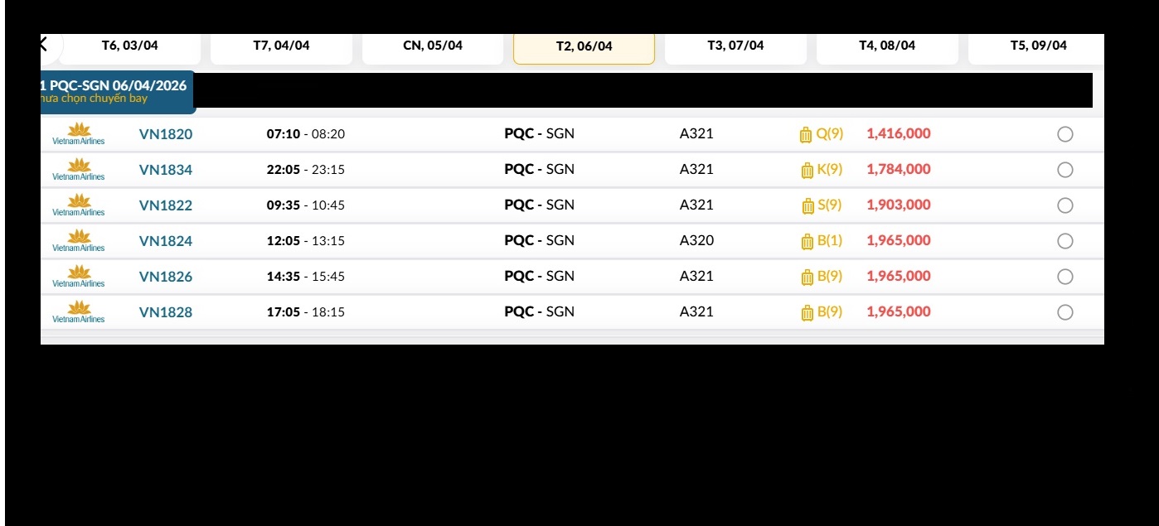1159x526 pixels.
Task: Click the 1,416,000 price for VN1820
Action: point(899,133)
